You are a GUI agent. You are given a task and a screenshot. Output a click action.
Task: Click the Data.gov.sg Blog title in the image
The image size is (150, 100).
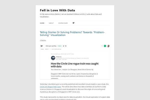(51, 46)
